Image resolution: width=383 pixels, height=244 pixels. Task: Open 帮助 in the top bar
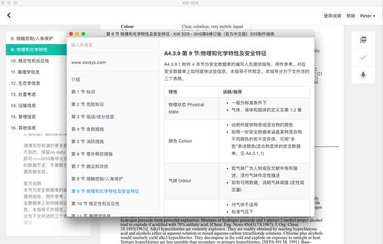350,16
